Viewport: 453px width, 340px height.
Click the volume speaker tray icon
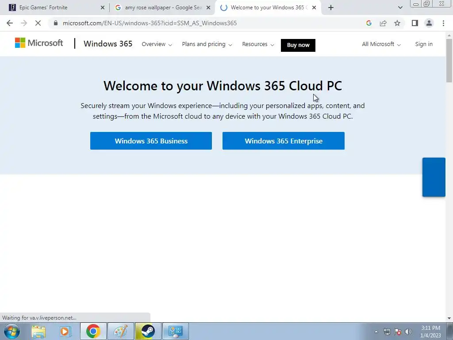(408, 332)
